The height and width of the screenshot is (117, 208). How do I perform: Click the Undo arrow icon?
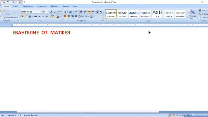pyautogui.click(x=8, y=2)
